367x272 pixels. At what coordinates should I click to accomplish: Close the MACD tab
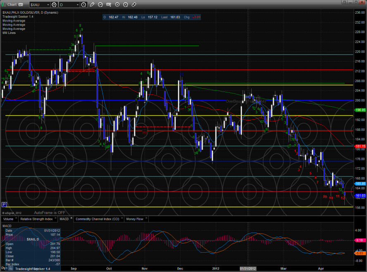point(71,219)
